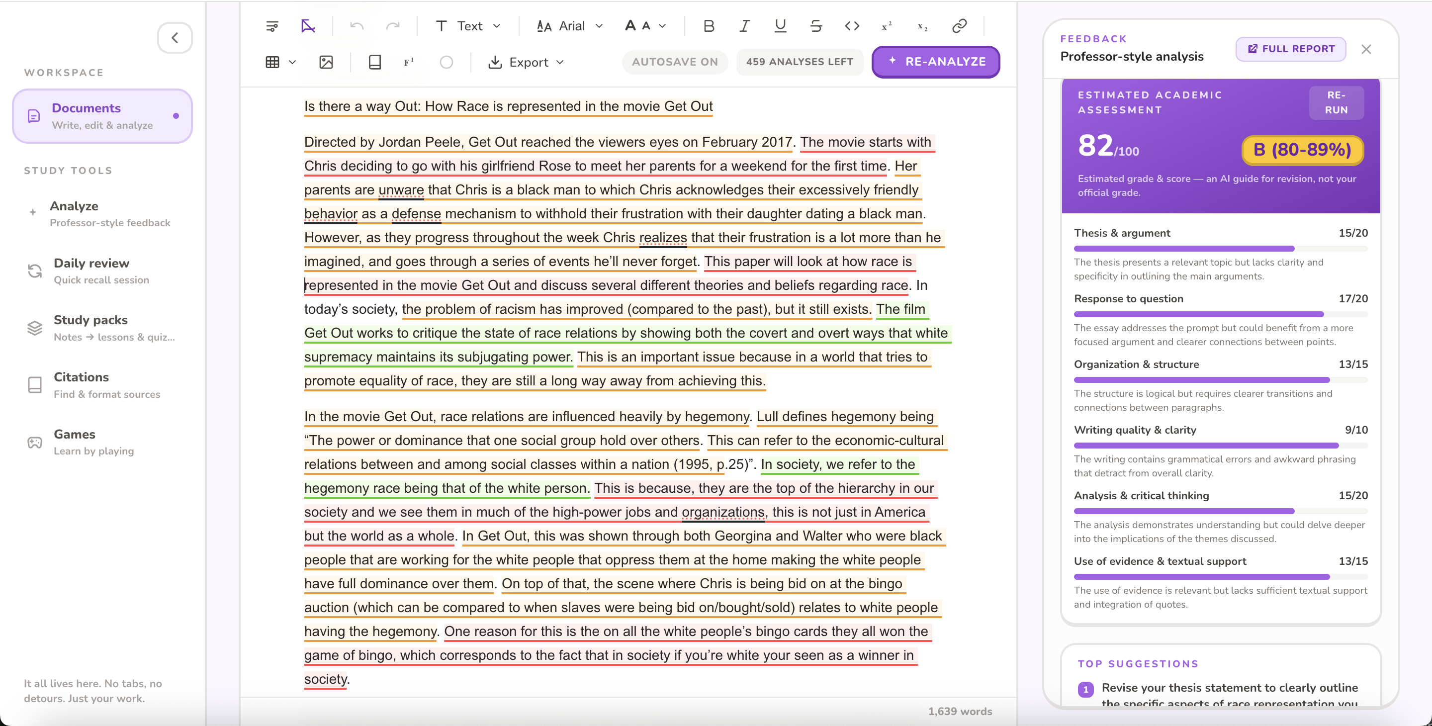The height and width of the screenshot is (726, 1432).
Task: Open the Full Report
Action: [x=1291, y=49]
